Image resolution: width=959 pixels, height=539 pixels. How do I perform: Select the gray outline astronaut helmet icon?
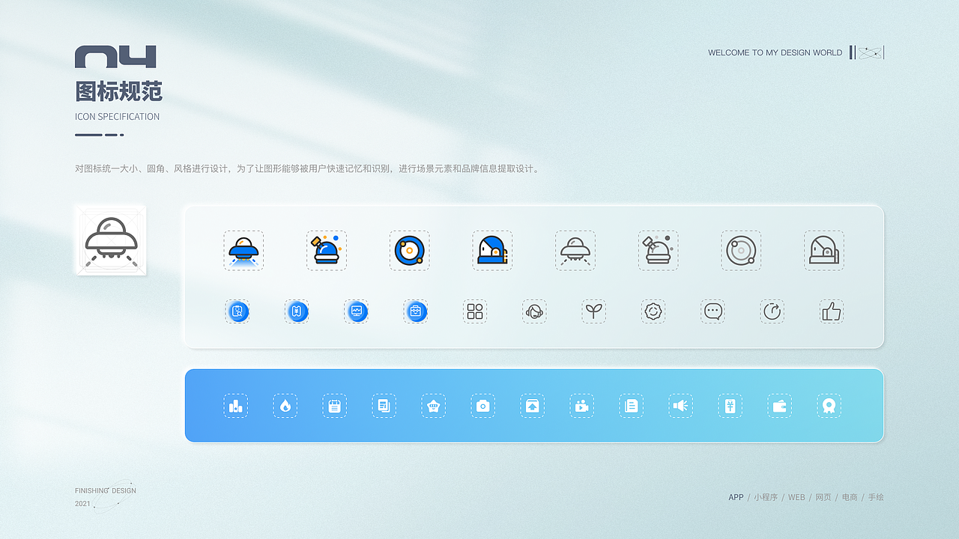click(824, 250)
